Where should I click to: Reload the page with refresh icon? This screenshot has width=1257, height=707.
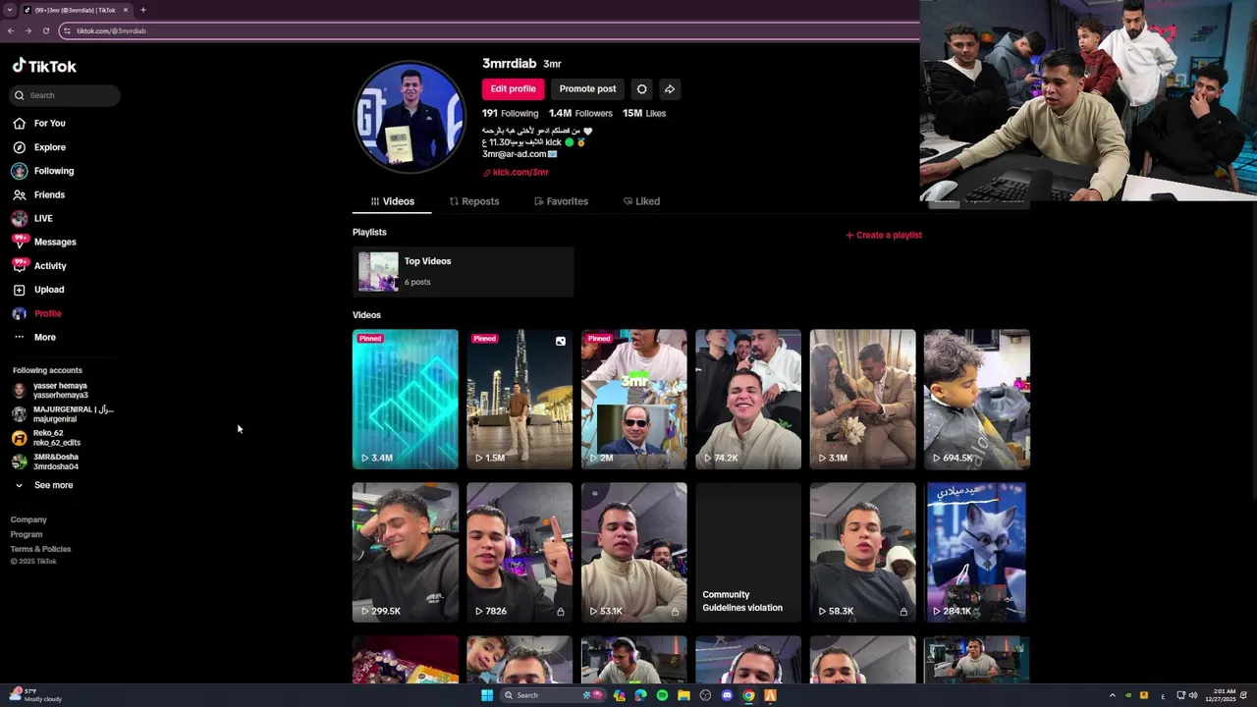click(45, 30)
